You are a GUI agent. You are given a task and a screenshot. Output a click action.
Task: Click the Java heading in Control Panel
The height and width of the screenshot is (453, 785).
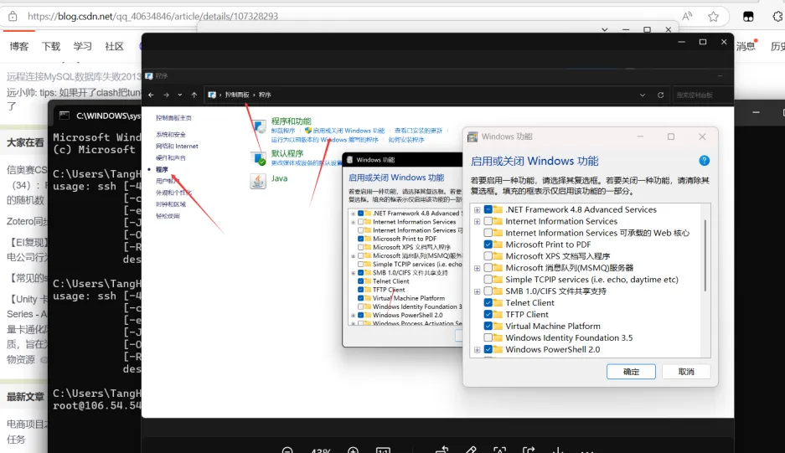(x=279, y=178)
